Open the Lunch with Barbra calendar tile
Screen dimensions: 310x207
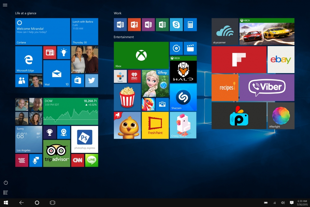point(85,32)
